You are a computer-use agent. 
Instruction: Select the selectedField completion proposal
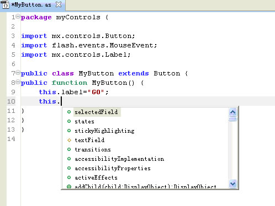pyautogui.click(x=96, y=112)
